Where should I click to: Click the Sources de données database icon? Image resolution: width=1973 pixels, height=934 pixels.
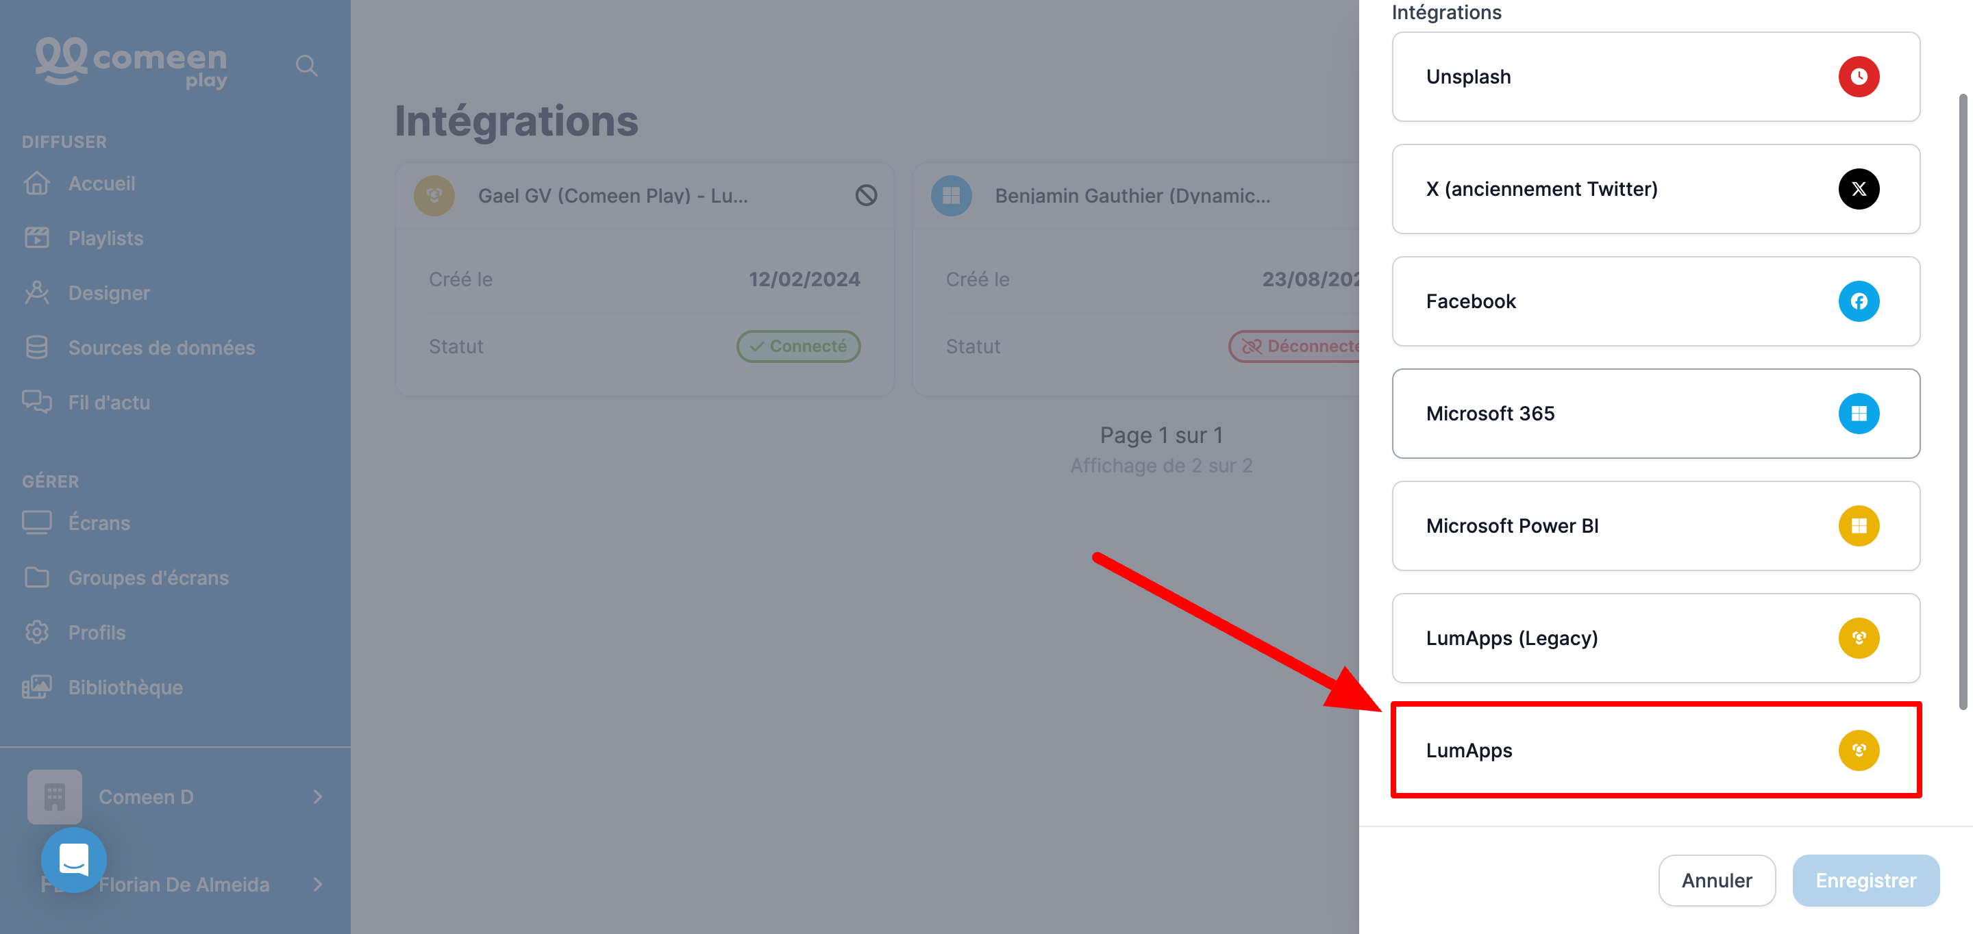[37, 348]
